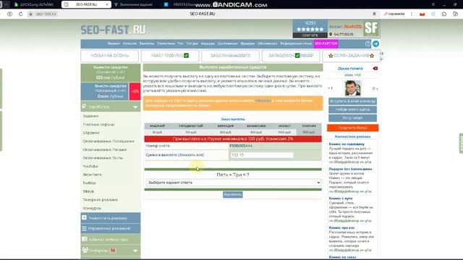Open the Кабинет вебмастера sidebar section
463x260 pixels.
tap(111, 239)
